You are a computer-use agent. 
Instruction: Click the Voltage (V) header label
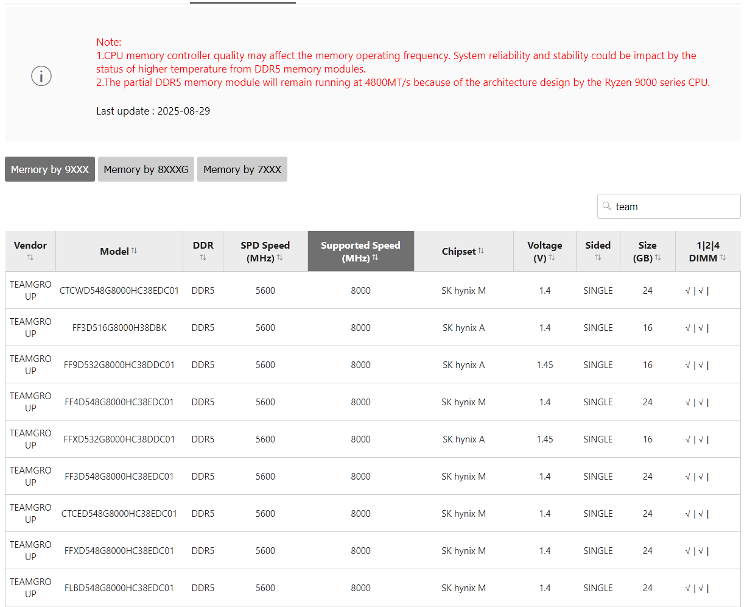544,251
